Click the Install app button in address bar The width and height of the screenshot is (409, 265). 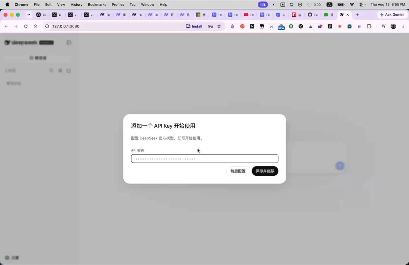194,26
